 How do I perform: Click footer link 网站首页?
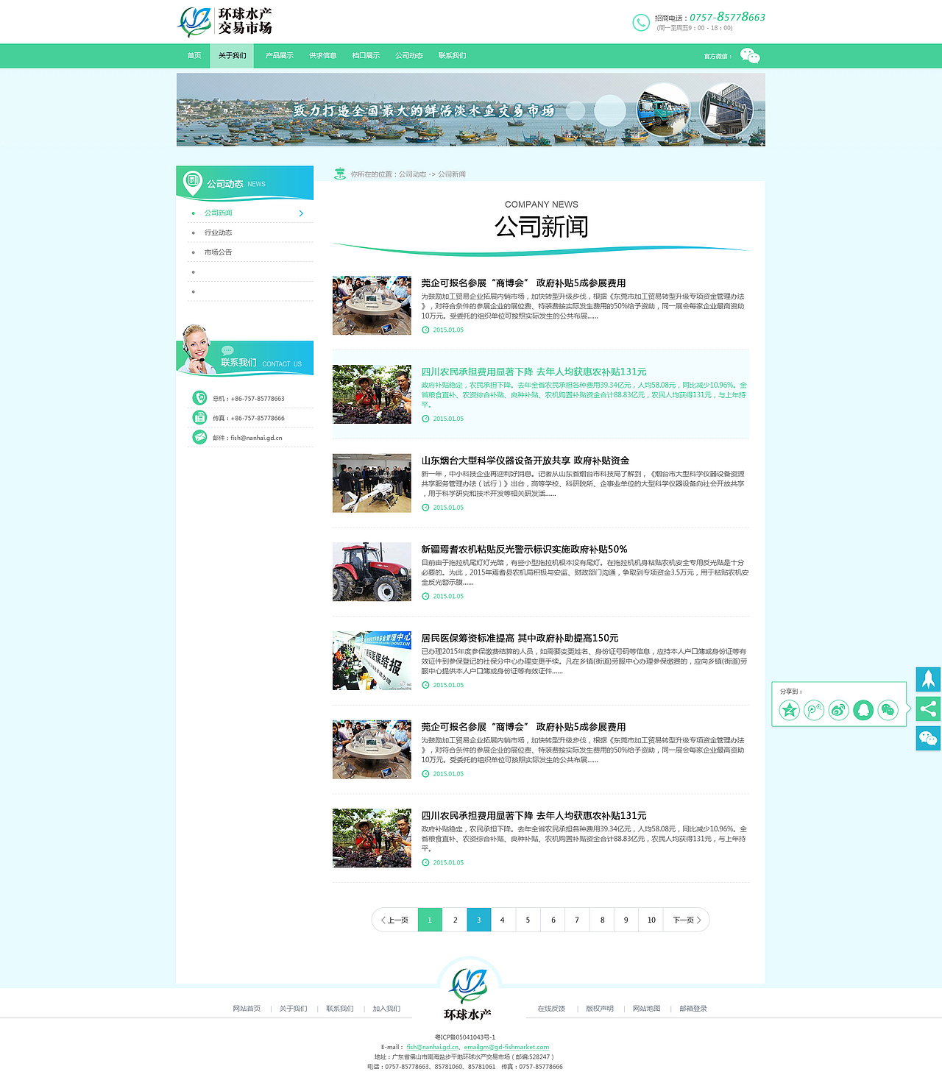[247, 1009]
